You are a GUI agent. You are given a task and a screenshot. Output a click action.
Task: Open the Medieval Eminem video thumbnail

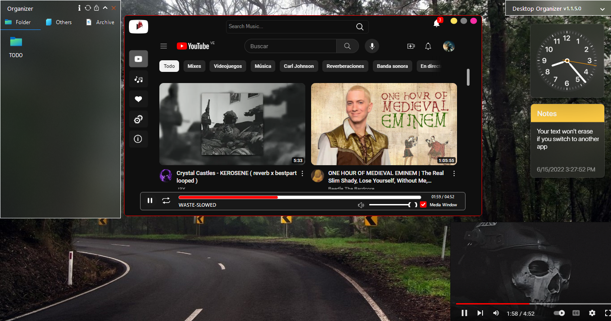pyautogui.click(x=384, y=124)
